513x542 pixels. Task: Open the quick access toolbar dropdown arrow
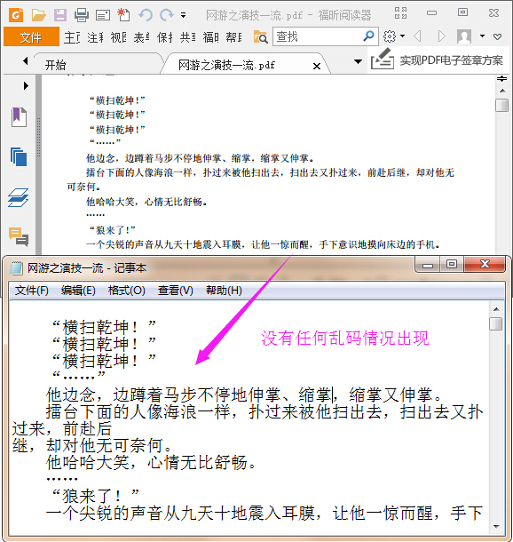(x=184, y=15)
